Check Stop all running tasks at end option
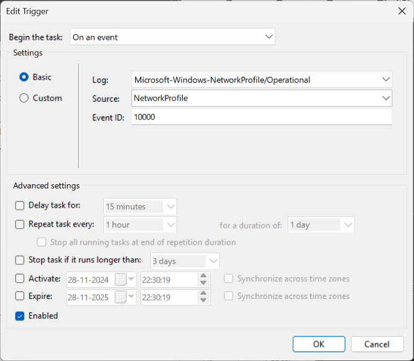Image resolution: width=414 pixels, height=361 pixels. (x=42, y=242)
